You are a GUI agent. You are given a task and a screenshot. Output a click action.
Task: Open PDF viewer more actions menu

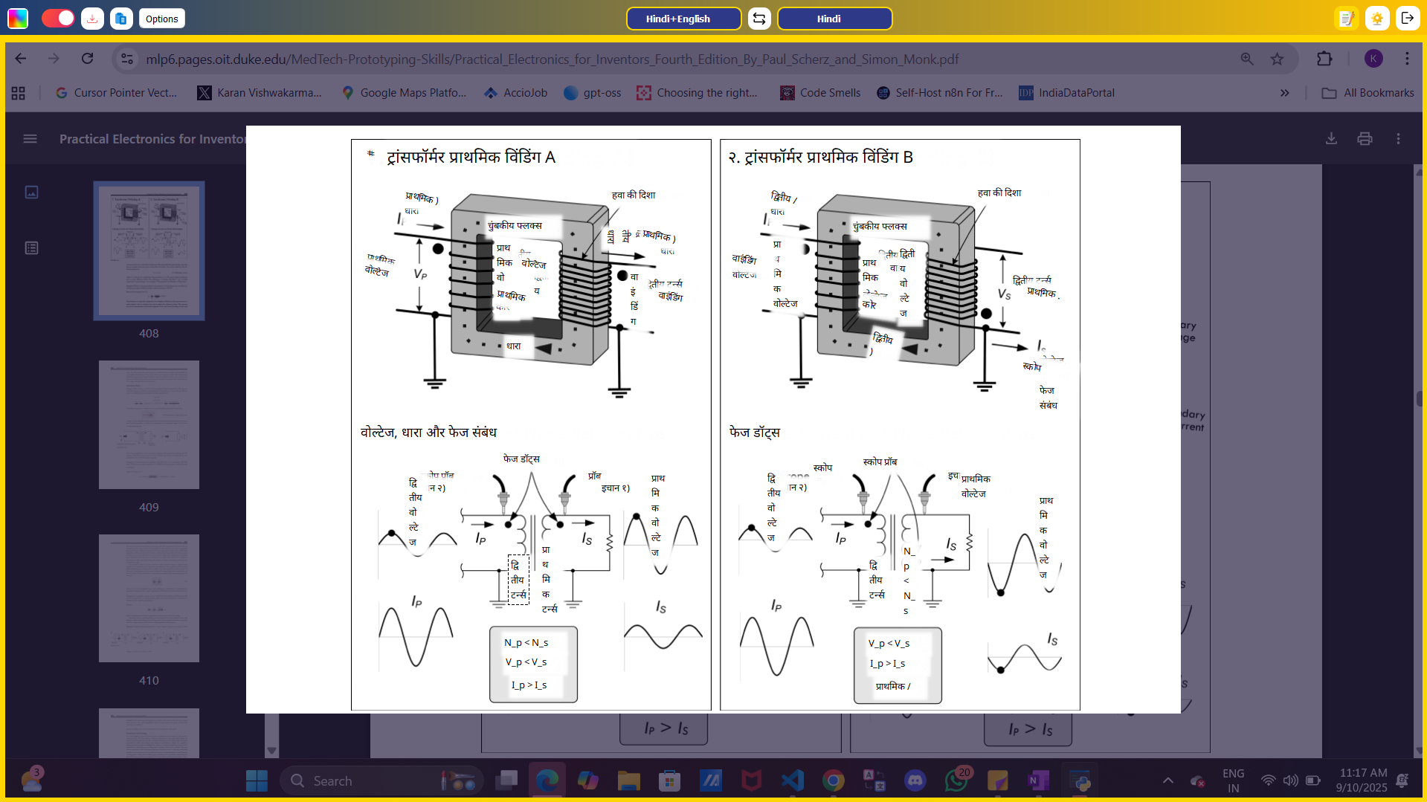click(1398, 139)
